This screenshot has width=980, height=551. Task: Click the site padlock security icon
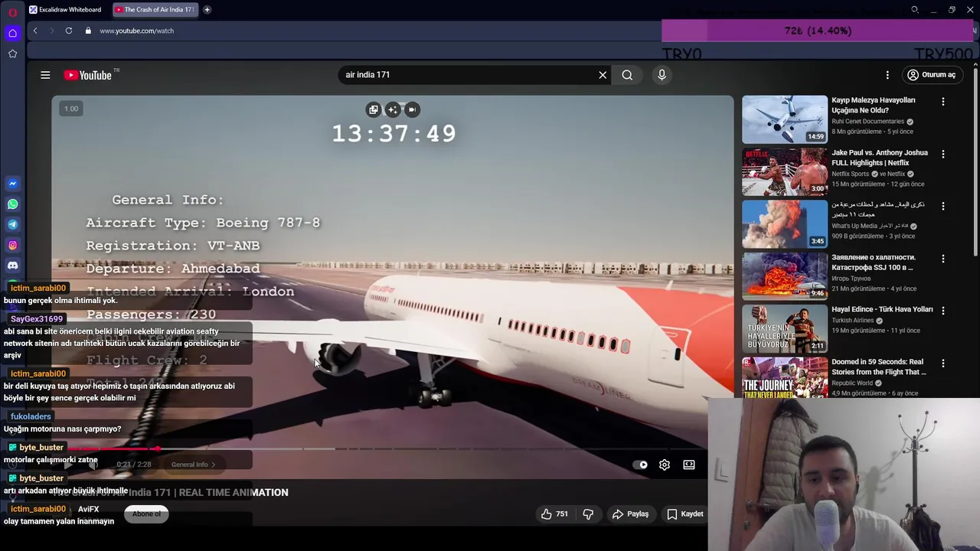(88, 31)
